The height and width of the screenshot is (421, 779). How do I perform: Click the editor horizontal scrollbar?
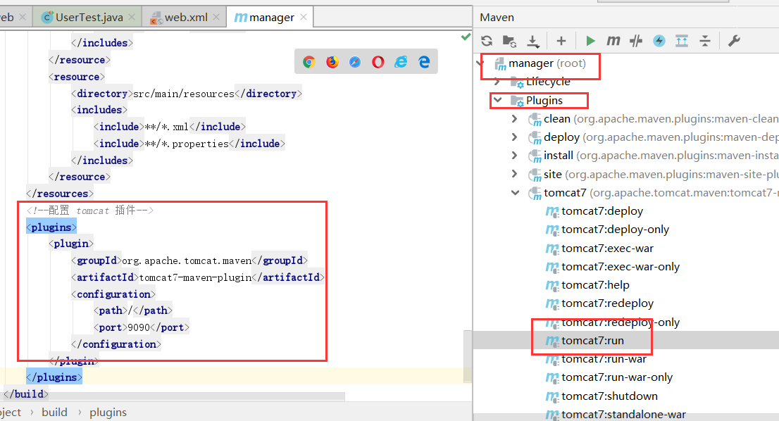(x=174, y=396)
